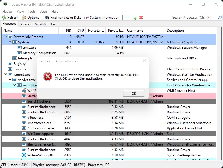
Task: Click the smss.exe process icon
Action: (x=19, y=47)
